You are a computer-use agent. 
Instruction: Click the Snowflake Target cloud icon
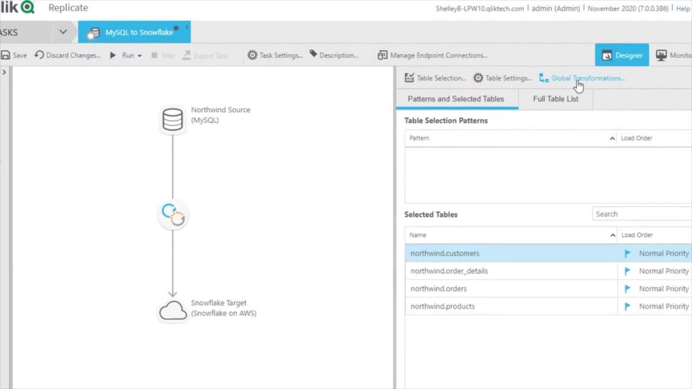click(x=173, y=311)
